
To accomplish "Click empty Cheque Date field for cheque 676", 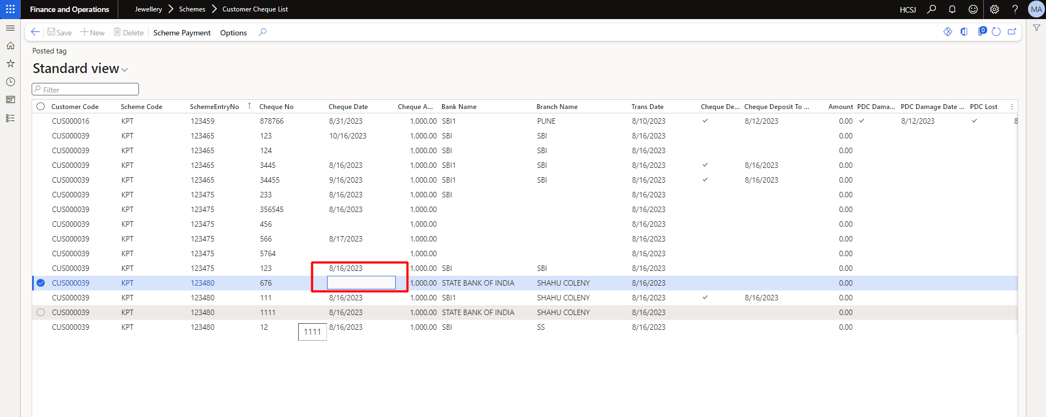I will click(361, 282).
